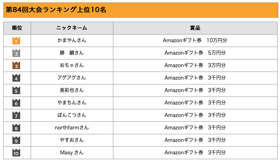Image resolution: width=280 pixels, height=162 pixels.
Task: Click the nickname かまやんさん
Action: tap(72, 41)
